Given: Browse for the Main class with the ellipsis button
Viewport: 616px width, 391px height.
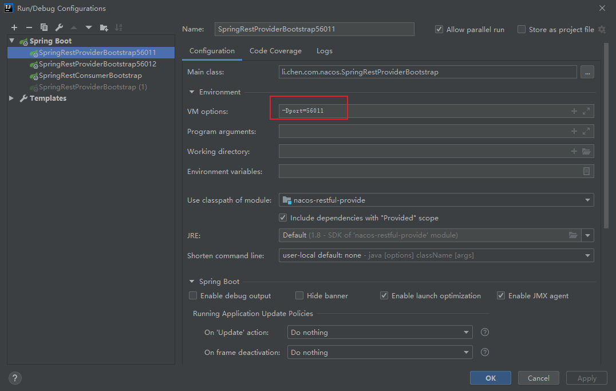Looking at the screenshot, I should (x=587, y=72).
